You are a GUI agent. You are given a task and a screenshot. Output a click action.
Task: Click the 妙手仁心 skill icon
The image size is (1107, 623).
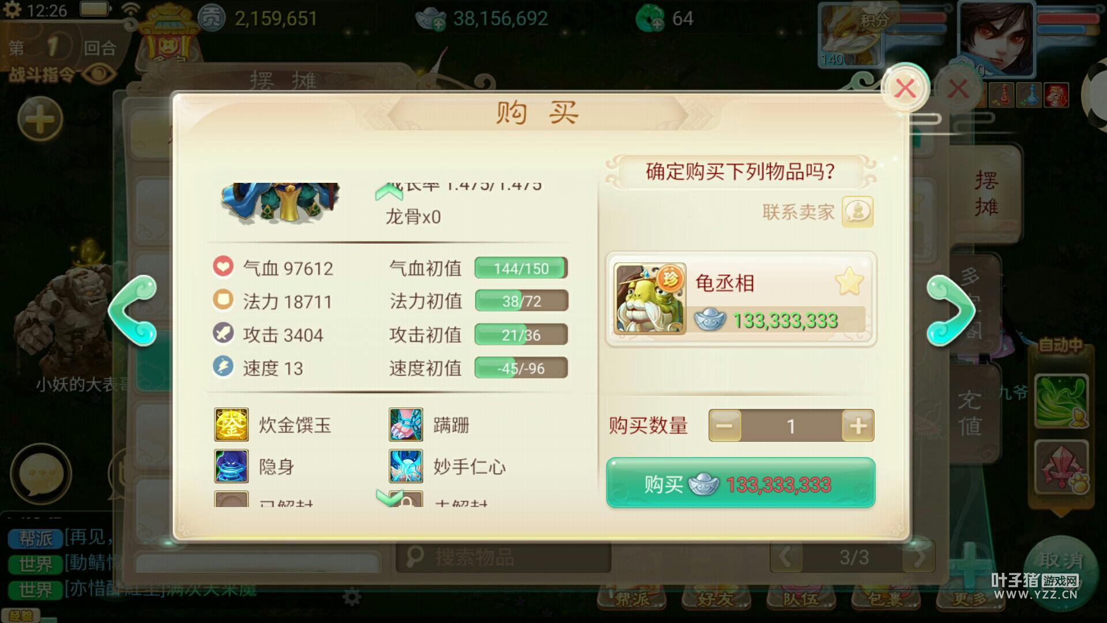pyautogui.click(x=406, y=466)
